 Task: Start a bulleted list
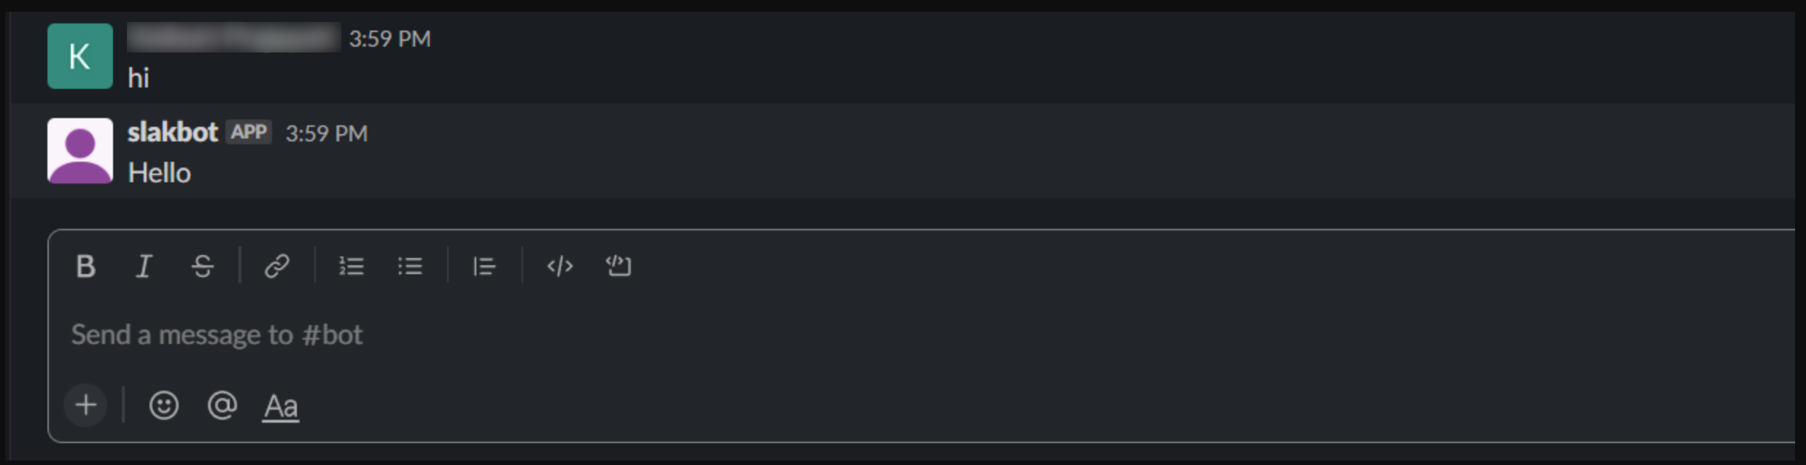coord(410,267)
